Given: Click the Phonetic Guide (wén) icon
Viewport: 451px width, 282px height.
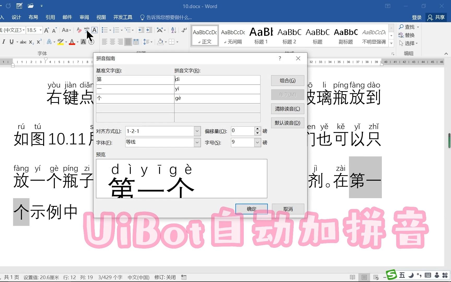Looking at the screenshot, I should coord(87,30).
